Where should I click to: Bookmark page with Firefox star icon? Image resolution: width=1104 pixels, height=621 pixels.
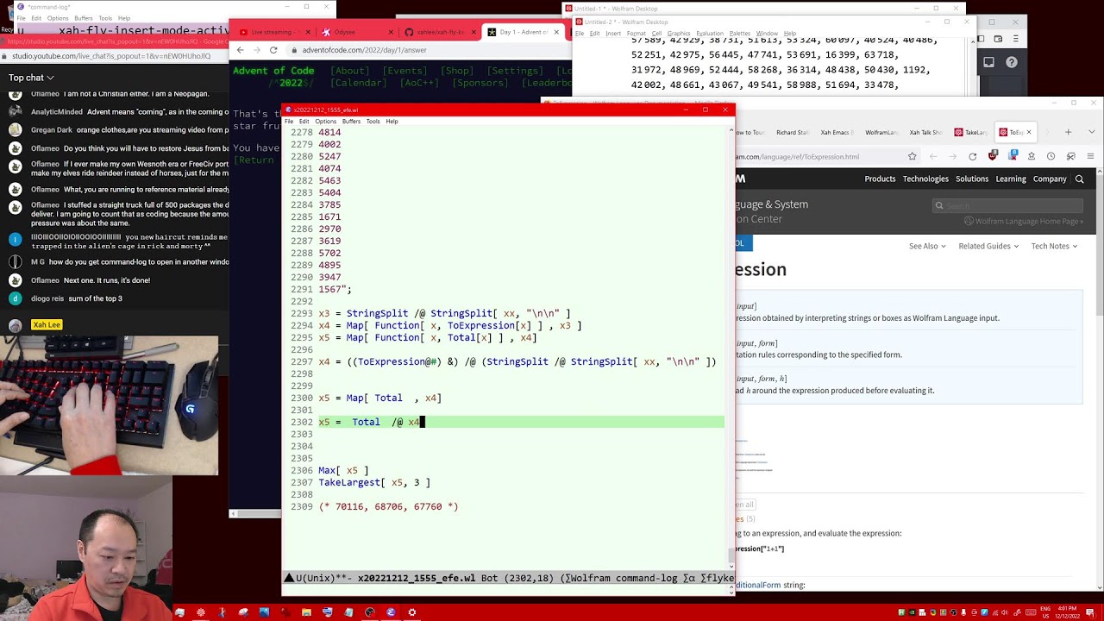[912, 156]
